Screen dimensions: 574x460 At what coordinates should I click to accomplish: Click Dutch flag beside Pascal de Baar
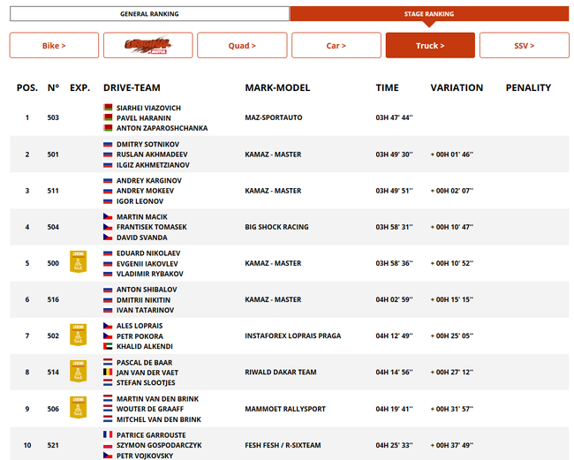tap(108, 362)
